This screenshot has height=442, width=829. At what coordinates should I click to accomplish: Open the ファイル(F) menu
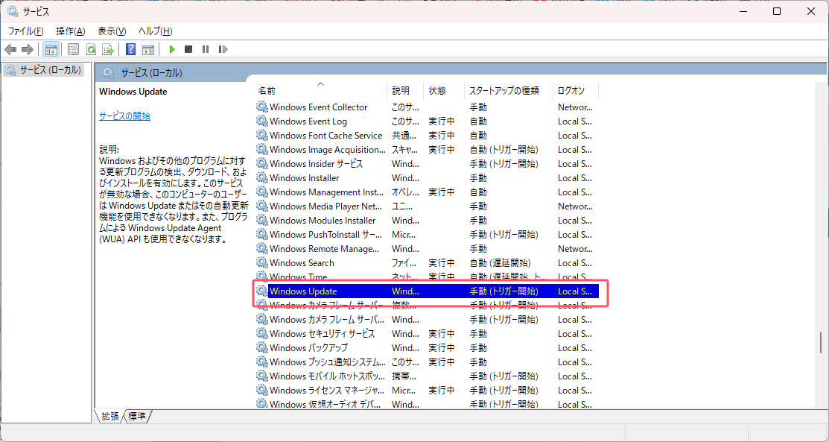tap(25, 31)
